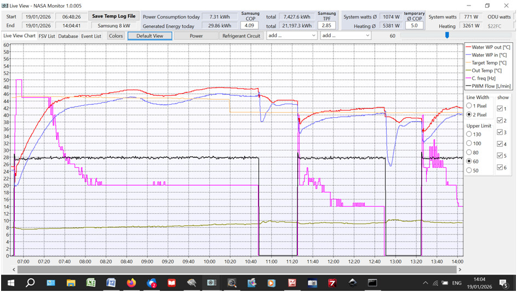The height and width of the screenshot is (292, 517).
Task: Open the Event List tab
Action: 91,36
